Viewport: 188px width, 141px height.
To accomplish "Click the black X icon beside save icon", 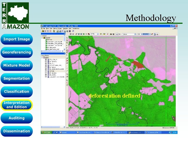I will (x=113, y=34).
